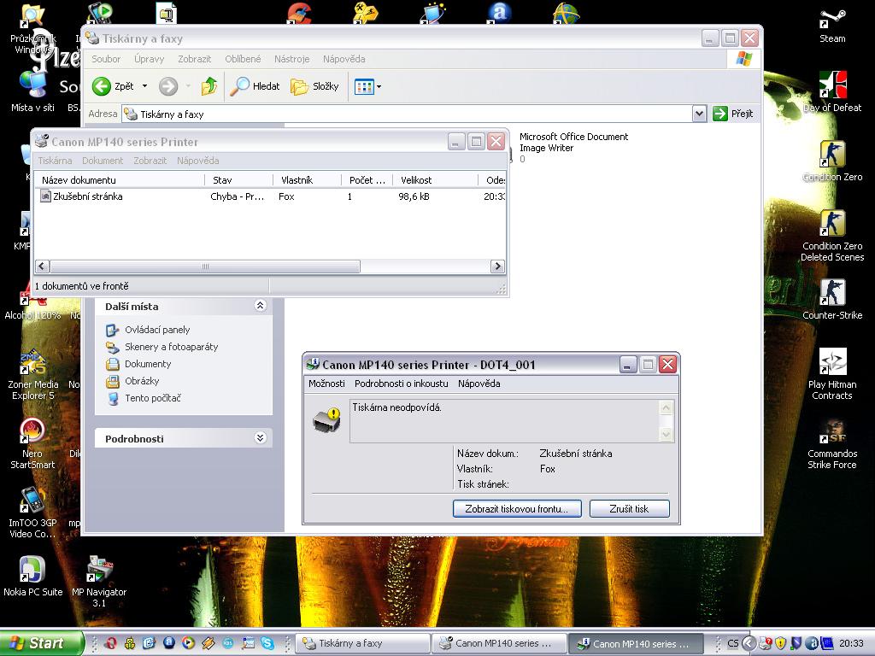Open Zoner Media Explorer 5 icon
This screenshot has width=875, height=656.
pos(32,374)
